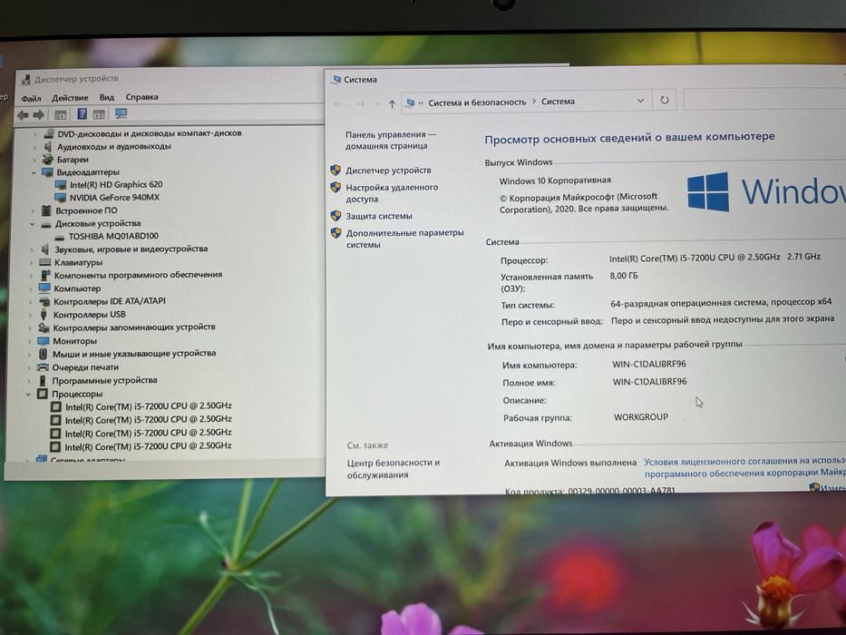Collapse the Видеоадаптеры node
The height and width of the screenshot is (635, 846).
pyautogui.click(x=34, y=172)
